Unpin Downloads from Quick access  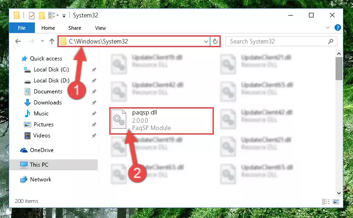point(94,103)
